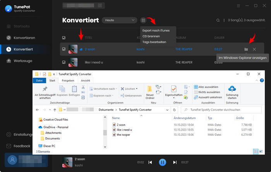Click the scissors cut icon
Viewport: 271px width, 172px height.
[x=83, y=87]
